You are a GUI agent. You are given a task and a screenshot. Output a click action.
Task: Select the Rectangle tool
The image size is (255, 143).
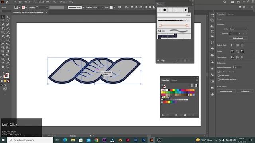(x=3, y=32)
